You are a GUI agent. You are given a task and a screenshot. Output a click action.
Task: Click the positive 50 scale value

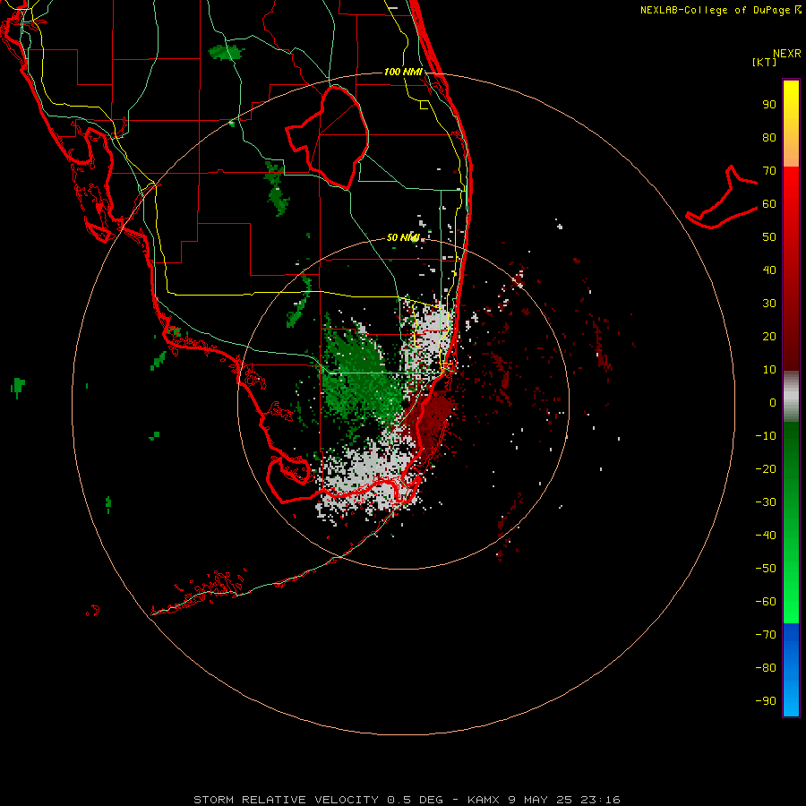click(769, 237)
